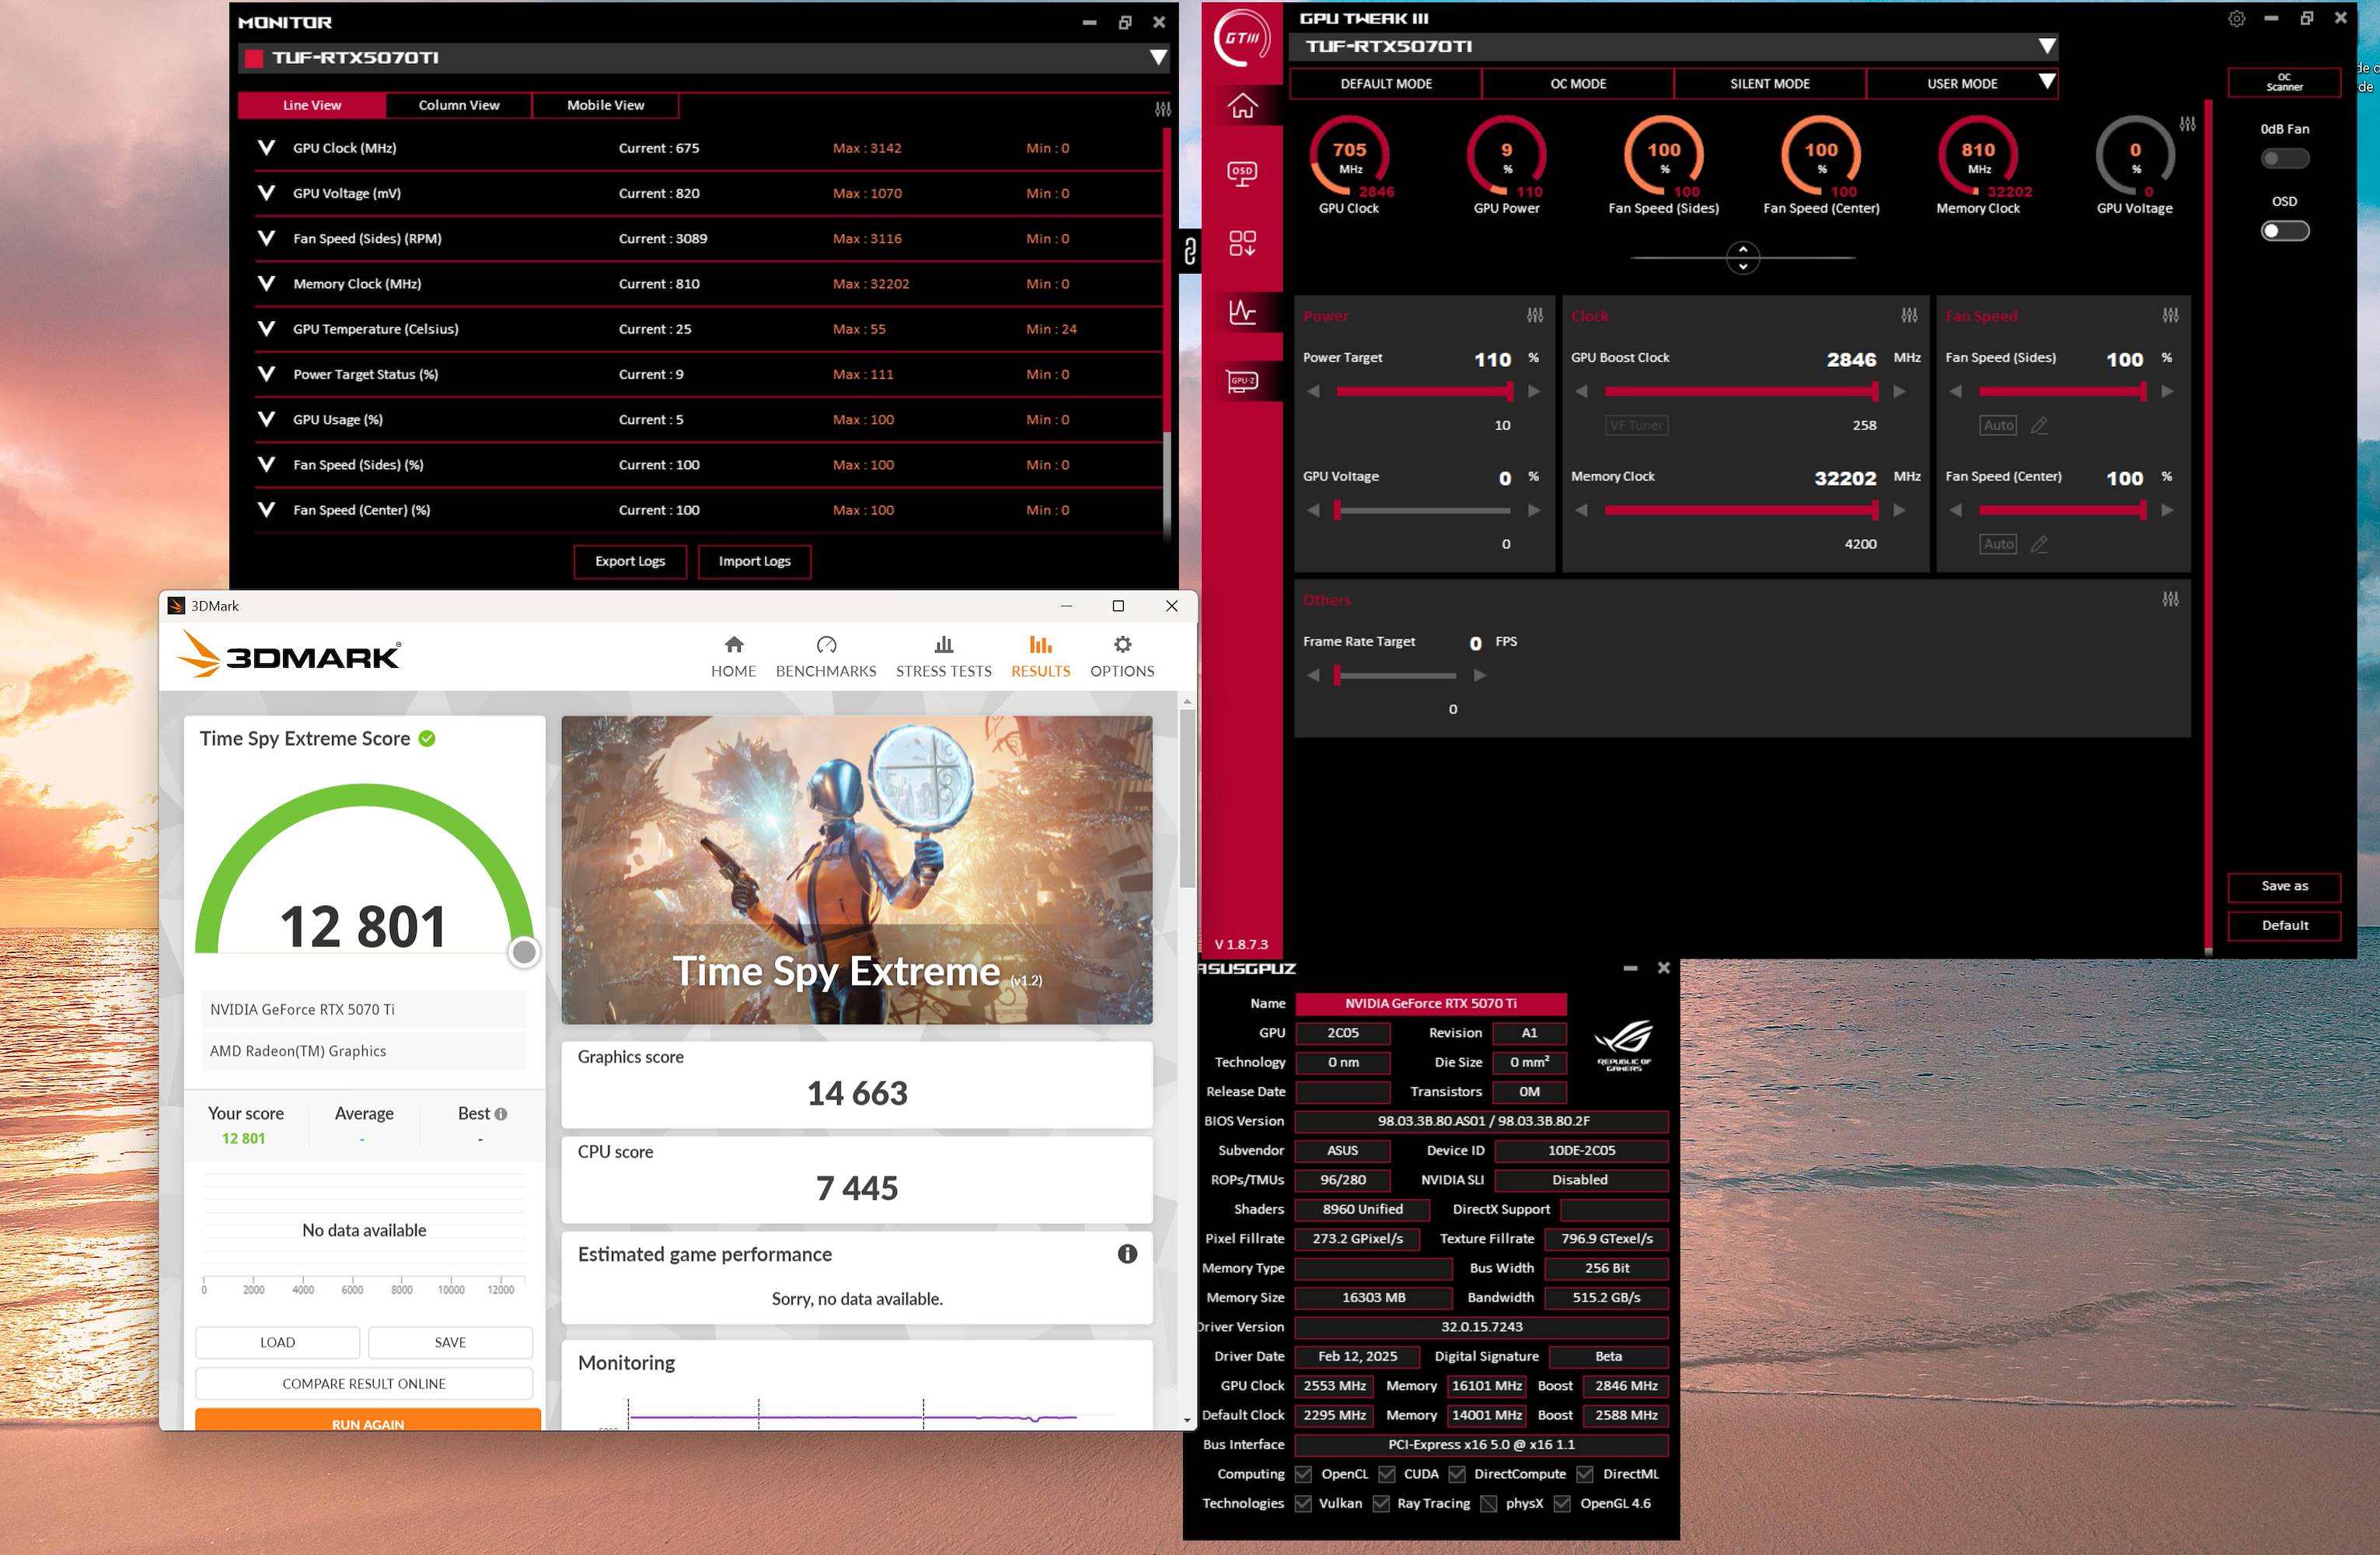
Task: Expand the GPU Clock (MHz) monitor row
Action: pyautogui.click(x=266, y=148)
